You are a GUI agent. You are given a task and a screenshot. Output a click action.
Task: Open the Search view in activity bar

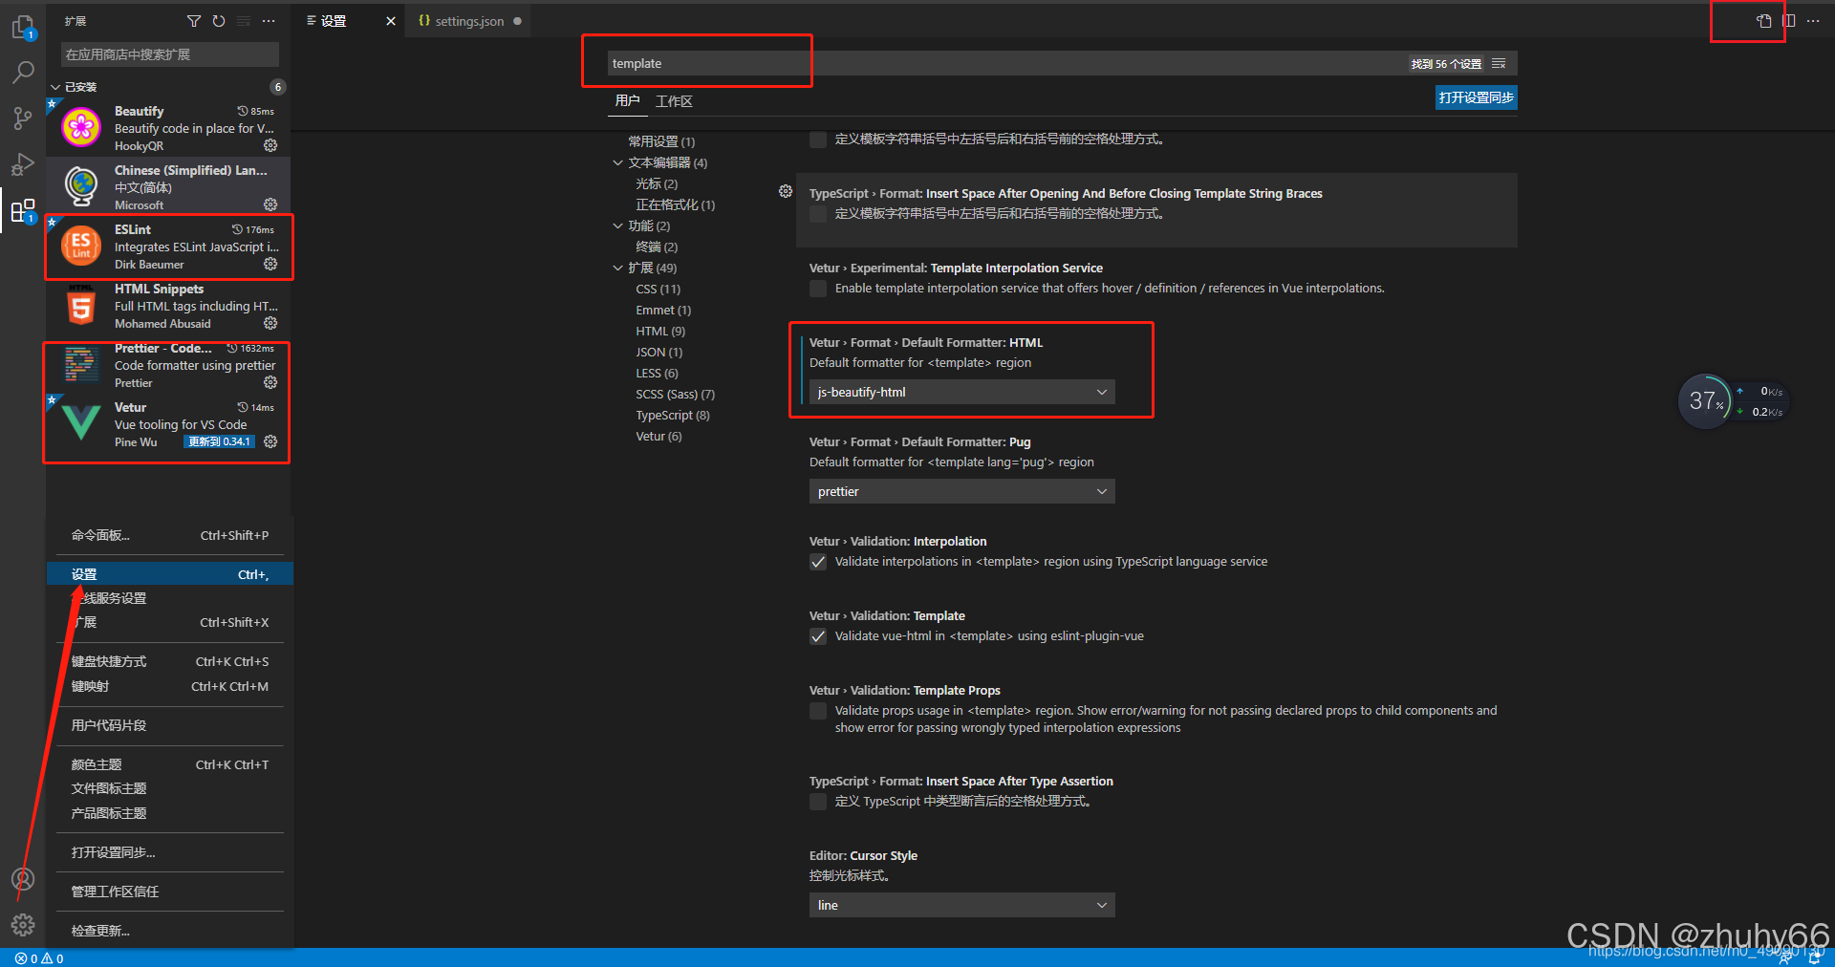tap(23, 73)
